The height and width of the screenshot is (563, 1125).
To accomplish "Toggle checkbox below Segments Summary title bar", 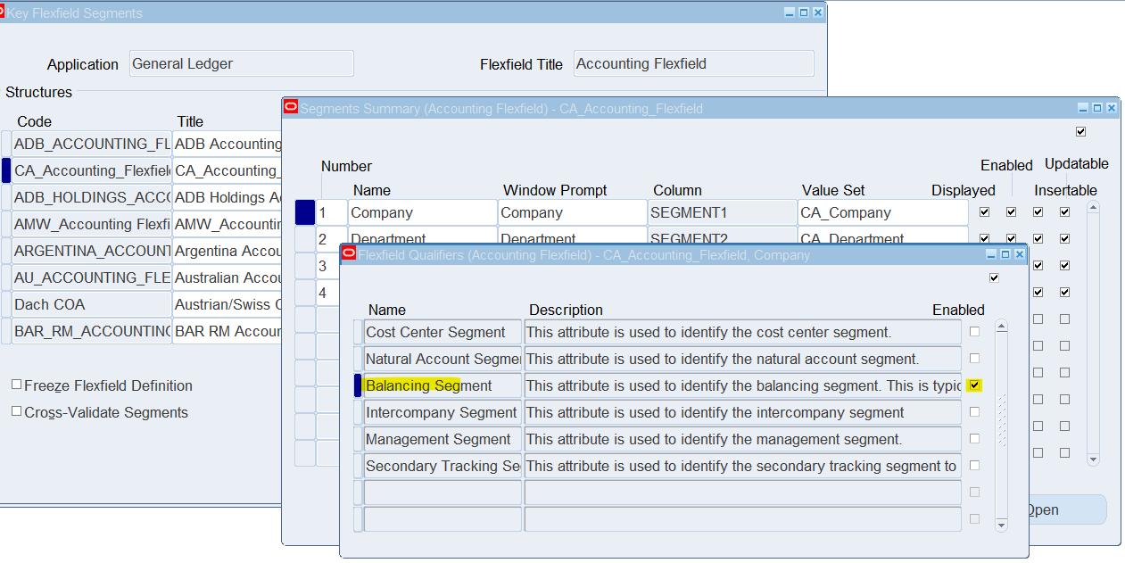I will coord(1081,131).
